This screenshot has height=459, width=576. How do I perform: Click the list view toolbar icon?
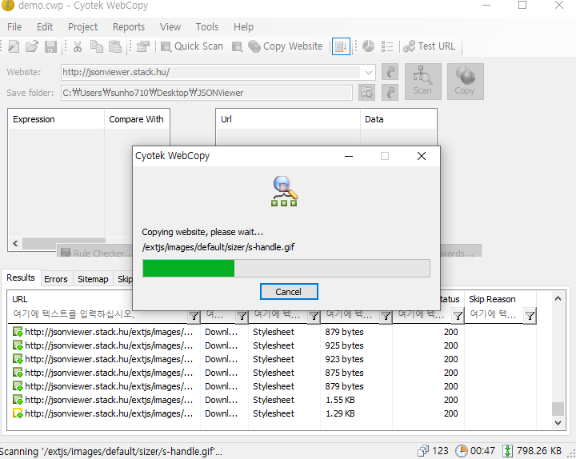point(387,46)
